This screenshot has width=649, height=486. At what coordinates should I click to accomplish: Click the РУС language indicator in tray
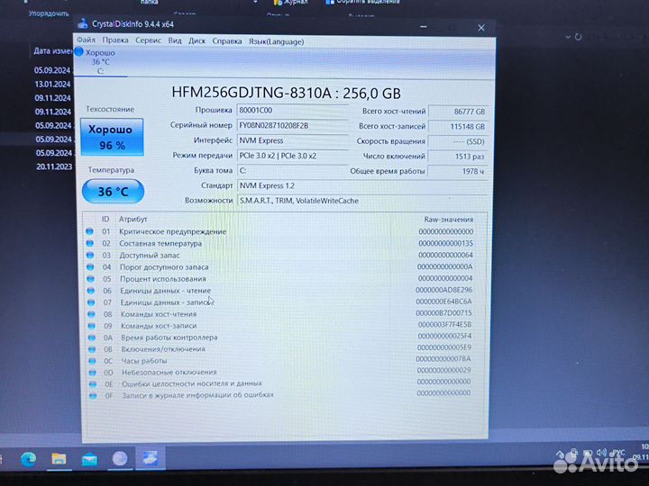pyautogui.click(x=618, y=454)
